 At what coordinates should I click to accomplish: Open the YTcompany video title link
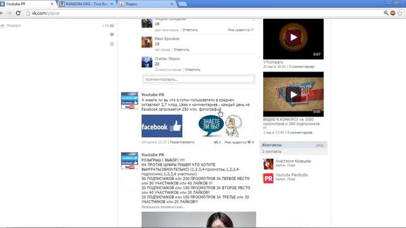273,62
